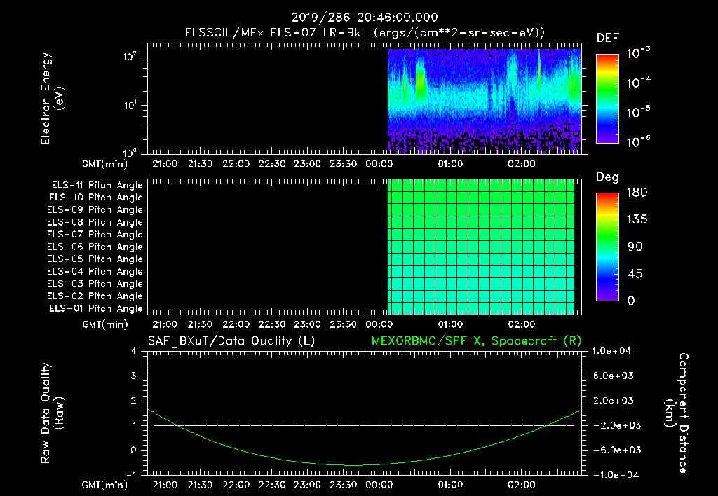Click the 90 tick on the Deg color bar

point(635,247)
